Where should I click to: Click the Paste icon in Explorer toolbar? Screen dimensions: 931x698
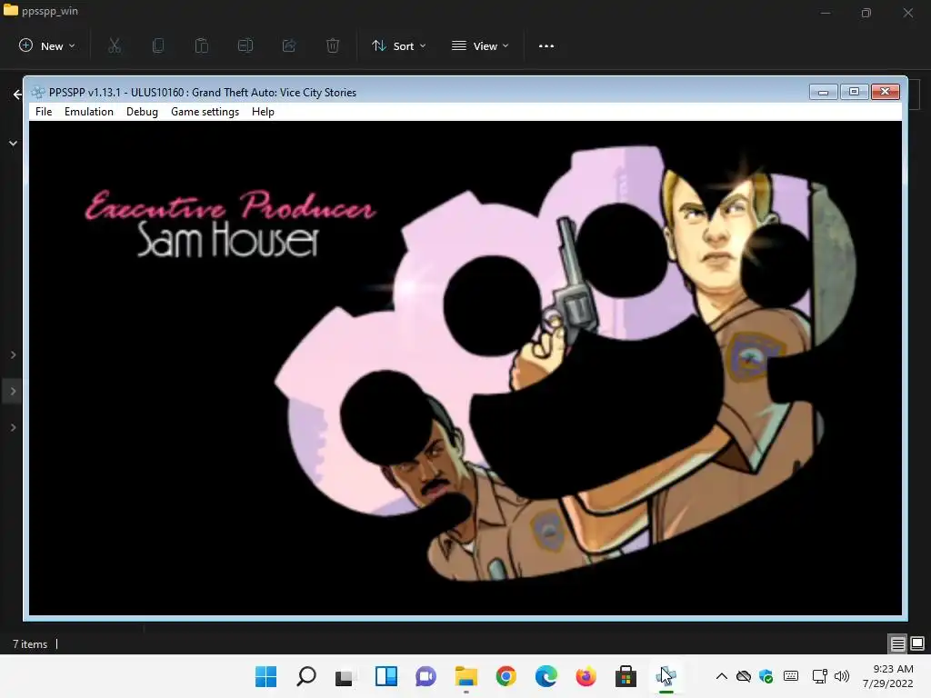coord(201,45)
